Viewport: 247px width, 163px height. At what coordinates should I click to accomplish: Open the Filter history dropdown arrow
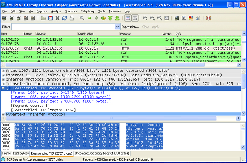click(x=118, y=27)
